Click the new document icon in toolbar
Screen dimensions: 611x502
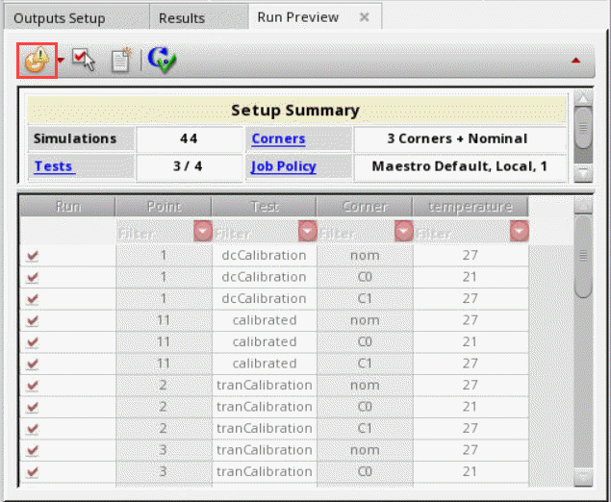pos(120,61)
